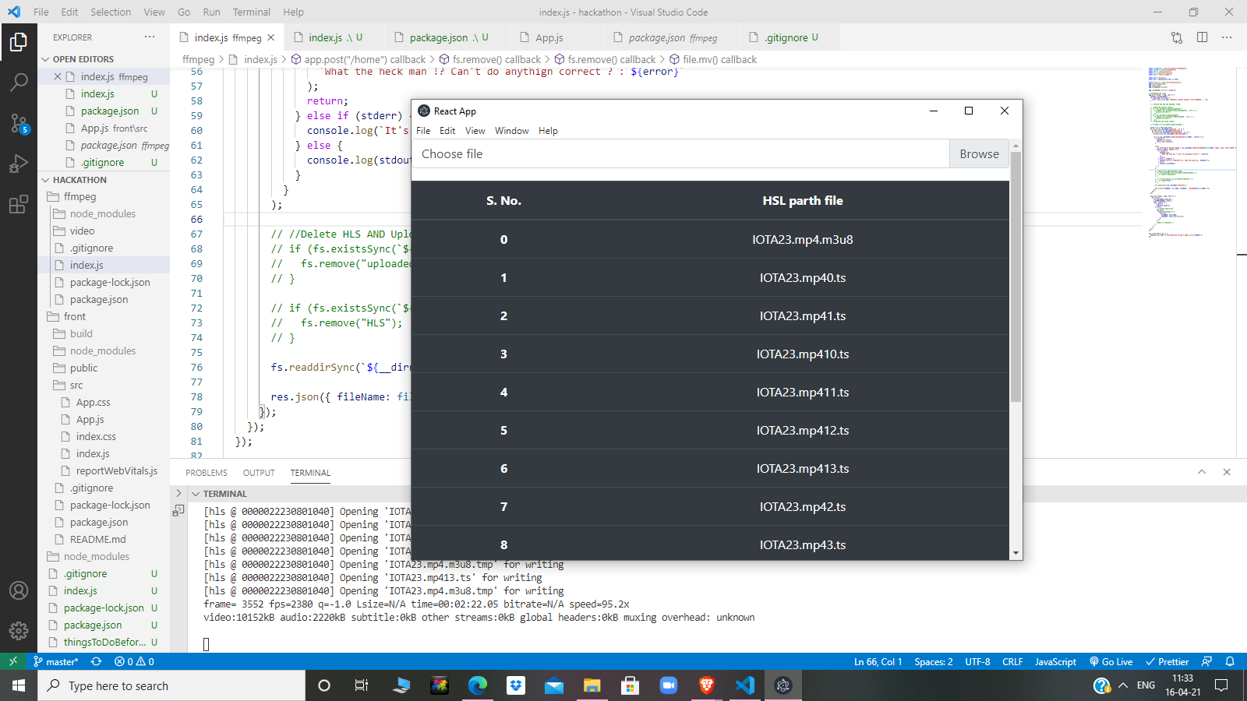Open the Terminal menu in the menu bar

point(251,12)
